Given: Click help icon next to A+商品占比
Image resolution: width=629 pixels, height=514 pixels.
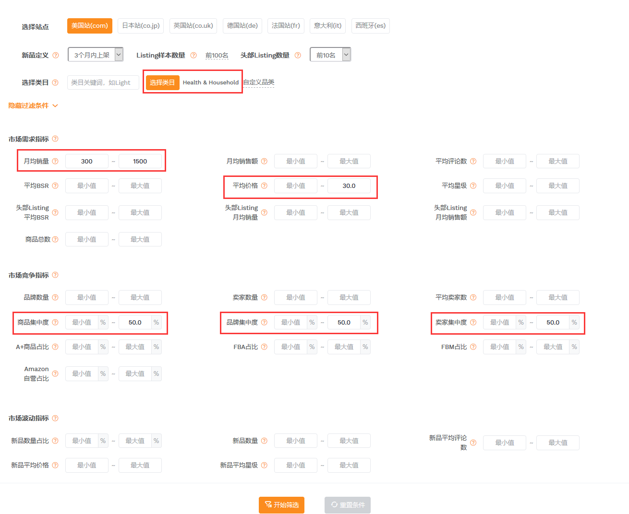Looking at the screenshot, I should (55, 347).
